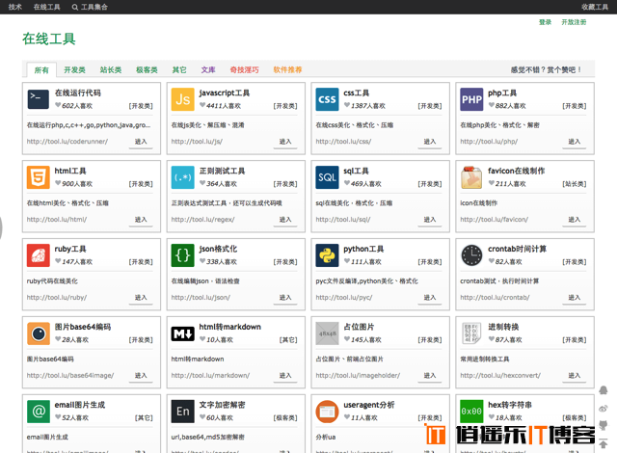Image resolution: width=617 pixels, height=453 pixels.
Task: Click the http://tool.lu/hexconvert/ URL
Action: 500,376
